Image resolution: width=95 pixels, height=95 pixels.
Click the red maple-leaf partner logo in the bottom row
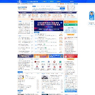[x=37, y=67]
